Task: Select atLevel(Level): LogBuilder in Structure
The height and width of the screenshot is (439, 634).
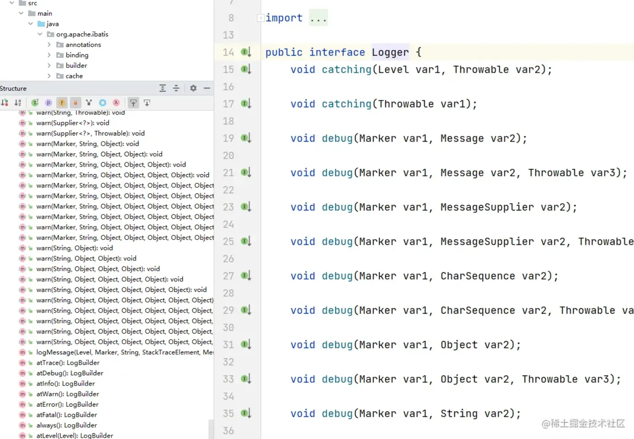Action: click(x=75, y=435)
